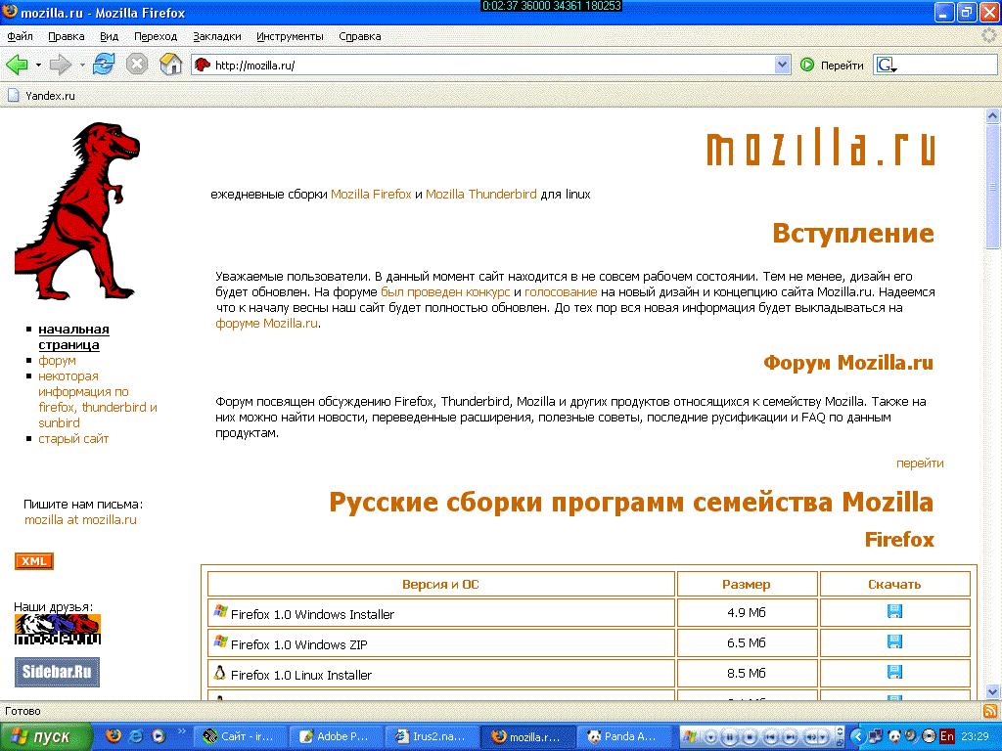Click the orange XML feed badge

[34, 561]
